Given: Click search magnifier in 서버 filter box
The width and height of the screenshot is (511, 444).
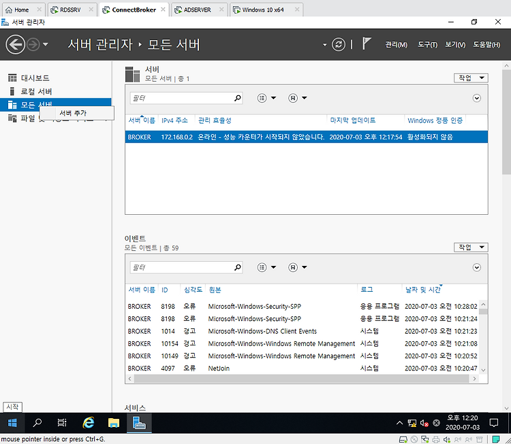Looking at the screenshot, I should pyautogui.click(x=238, y=98).
